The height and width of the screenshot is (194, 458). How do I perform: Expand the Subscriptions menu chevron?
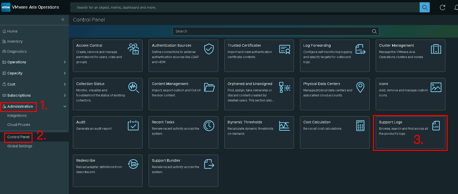(x=65, y=95)
